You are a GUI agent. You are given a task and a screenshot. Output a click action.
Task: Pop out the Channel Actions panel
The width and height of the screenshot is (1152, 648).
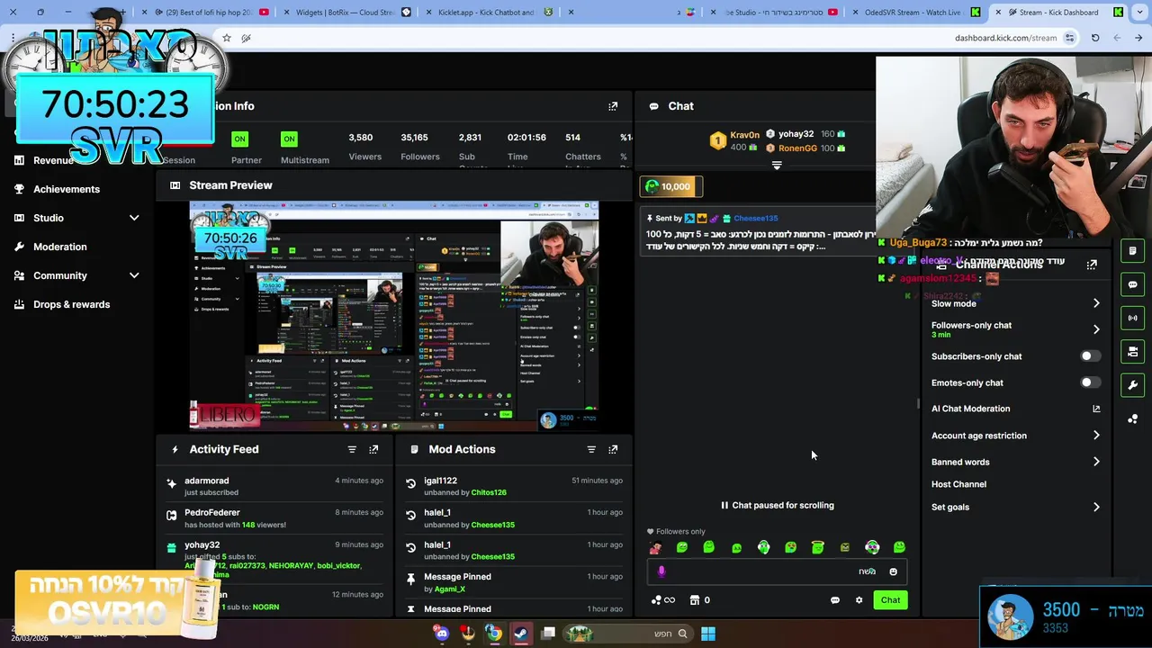coord(1092,265)
